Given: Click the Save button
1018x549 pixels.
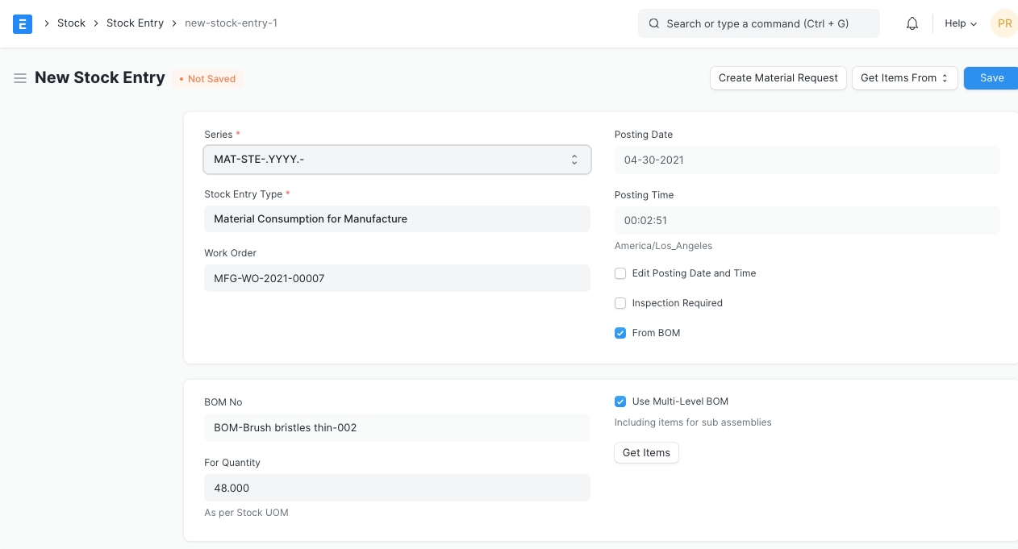Looking at the screenshot, I should 991,78.
